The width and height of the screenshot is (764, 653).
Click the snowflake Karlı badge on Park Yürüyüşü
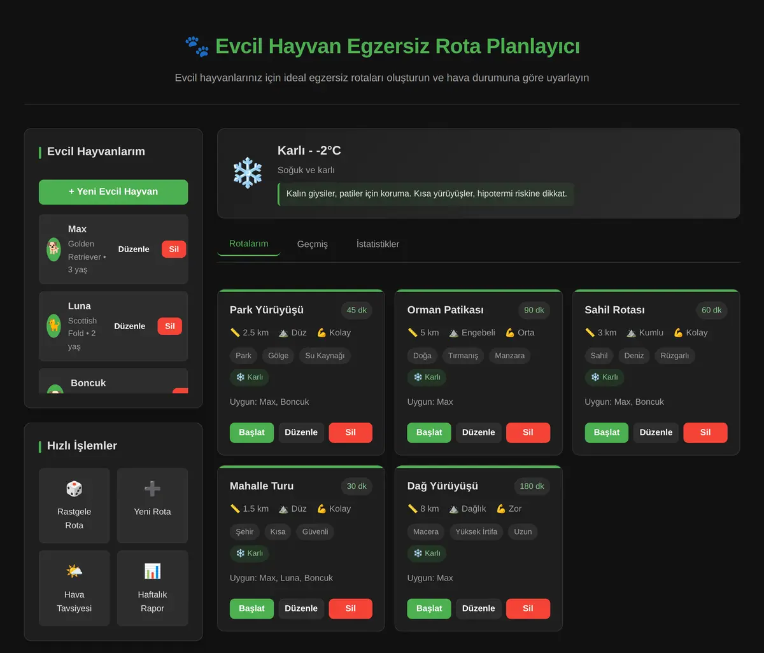tap(250, 377)
